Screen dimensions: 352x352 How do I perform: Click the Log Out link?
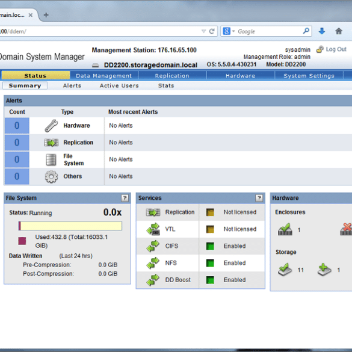click(336, 49)
